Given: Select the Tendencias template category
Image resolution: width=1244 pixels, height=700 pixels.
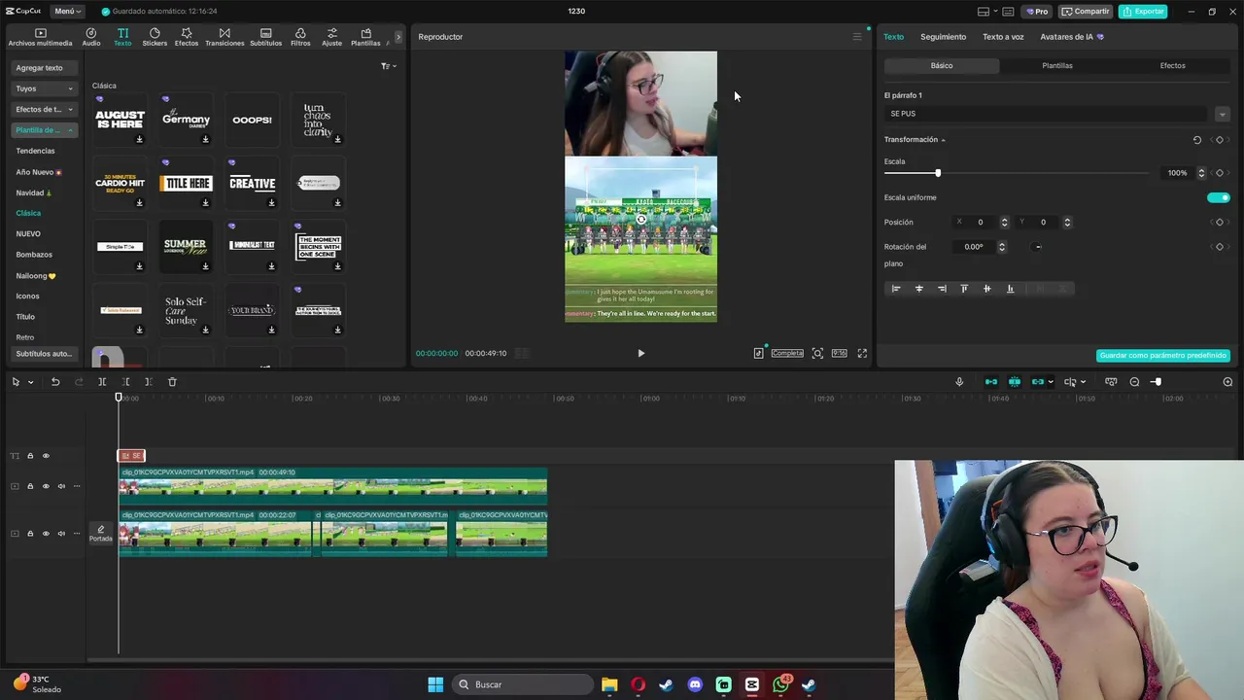Looking at the screenshot, I should tap(35, 151).
